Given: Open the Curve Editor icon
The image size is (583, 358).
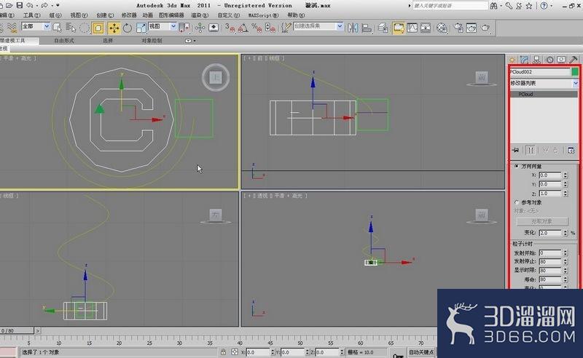Looking at the screenshot, I should point(412,28).
